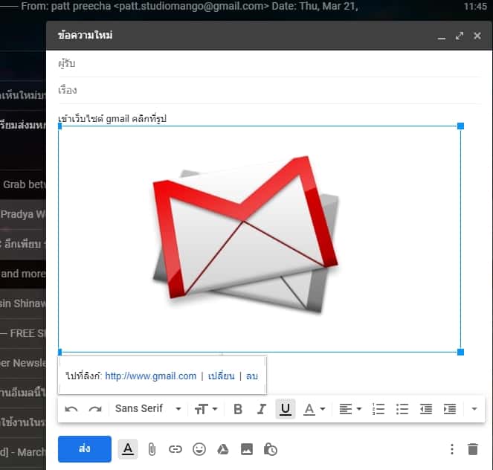Click the blue ส่ง send button
This screenshot has height=470, width=493.
(x=85, y=449)
